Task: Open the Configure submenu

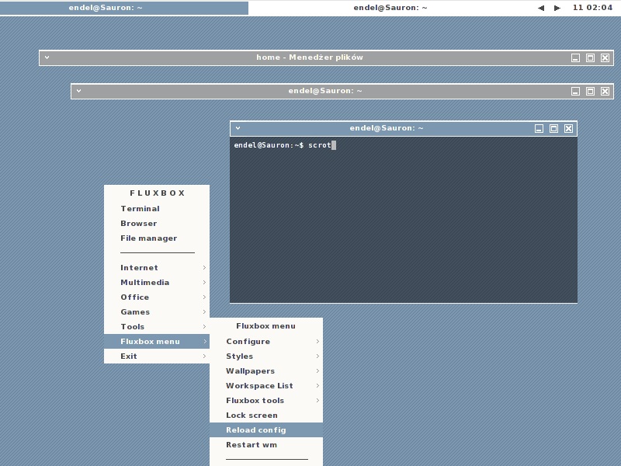Action: point(266,341)
